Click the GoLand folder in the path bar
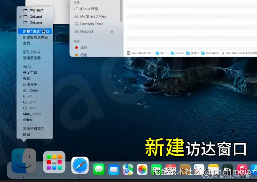 coord(209,53)
